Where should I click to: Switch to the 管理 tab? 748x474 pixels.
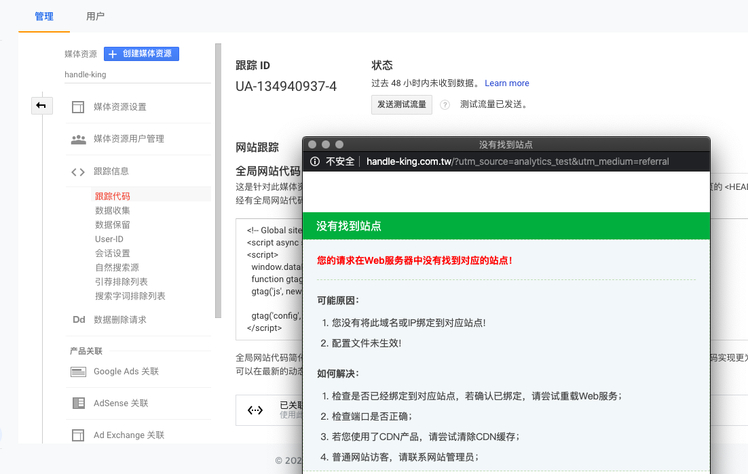click(44, 16)
